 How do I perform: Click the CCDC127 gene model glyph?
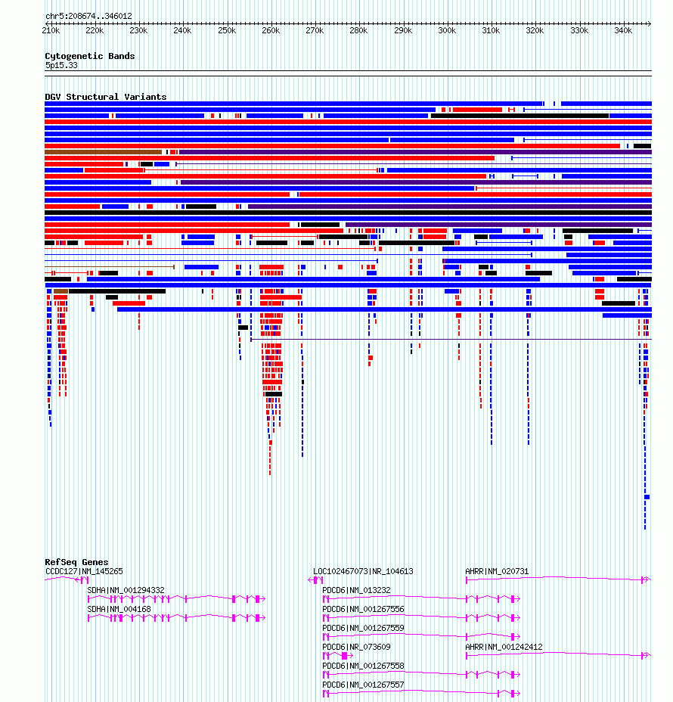click(67, 579)
